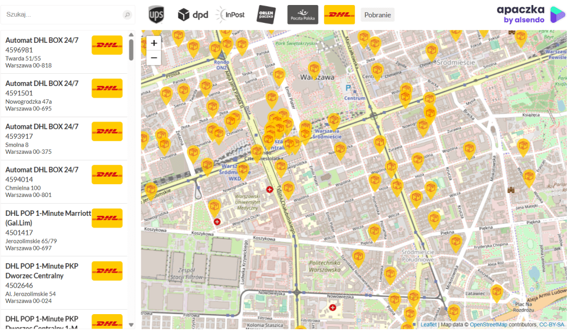The height and width of the screenshot is (333, 568).
Task: Select Automat DHL BOX at Twarda 51/55
Action: pos(64,52)
